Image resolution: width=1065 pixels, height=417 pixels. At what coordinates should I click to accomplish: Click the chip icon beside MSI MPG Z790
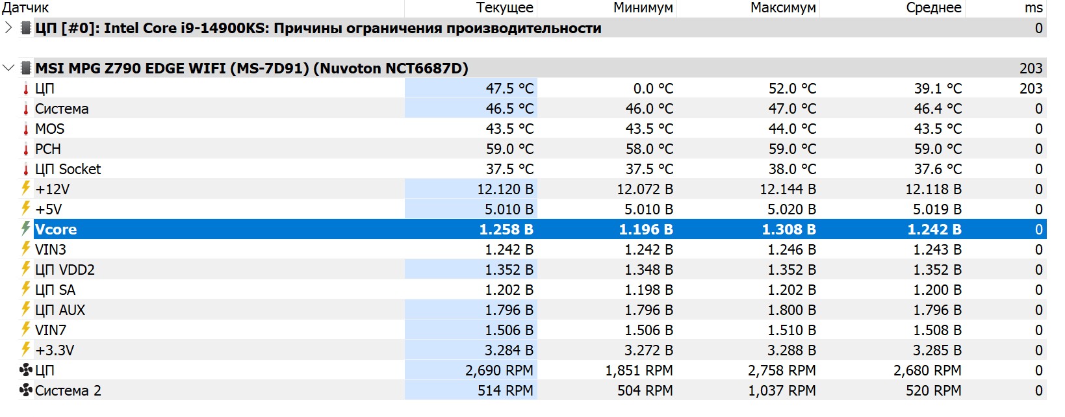26,68
